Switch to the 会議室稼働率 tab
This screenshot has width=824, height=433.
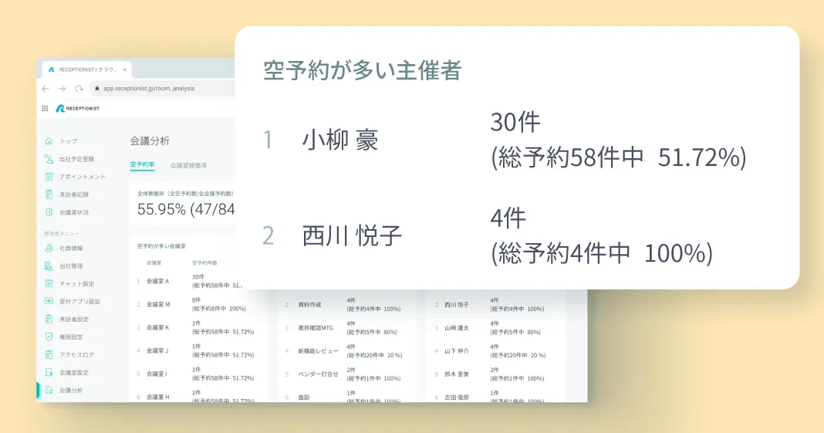pyautogui.click(x=188, y=165)
